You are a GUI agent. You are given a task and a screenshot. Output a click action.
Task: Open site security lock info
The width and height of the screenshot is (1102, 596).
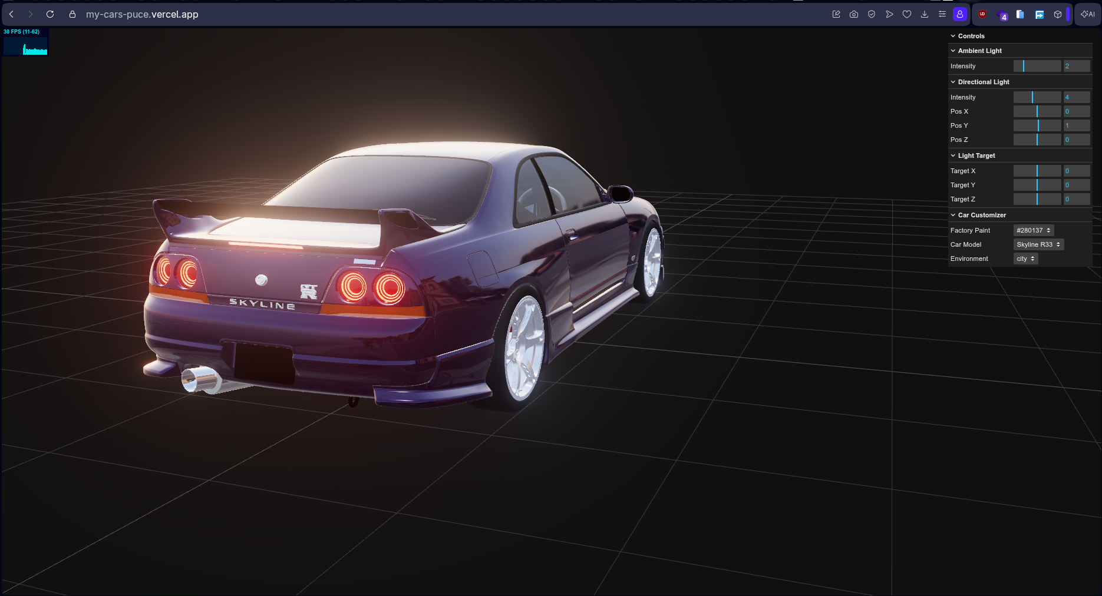(x=72, y=14)
